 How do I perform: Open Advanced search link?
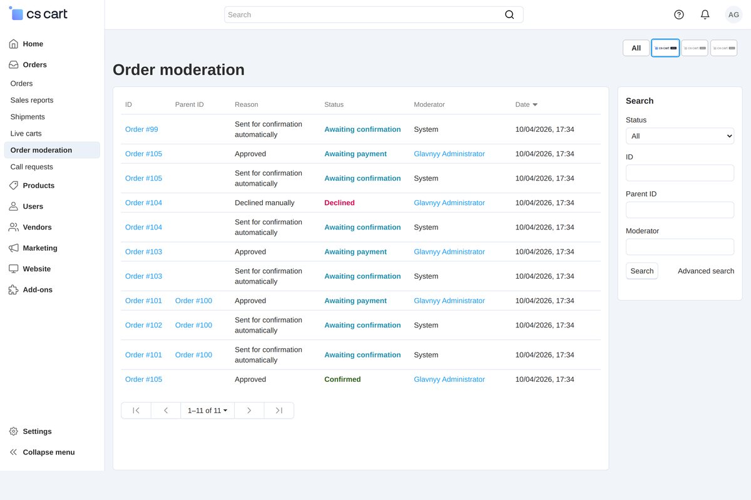point(706,271)
